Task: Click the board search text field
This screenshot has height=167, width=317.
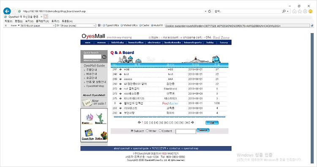Action: click(x=186, y=132)
